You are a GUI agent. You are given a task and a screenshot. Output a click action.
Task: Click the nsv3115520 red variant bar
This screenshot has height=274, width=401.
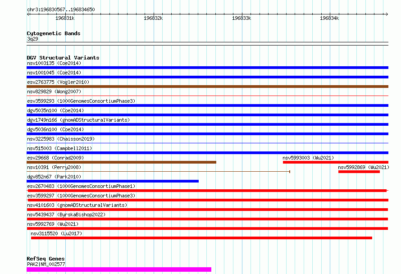tap(201, 238)
